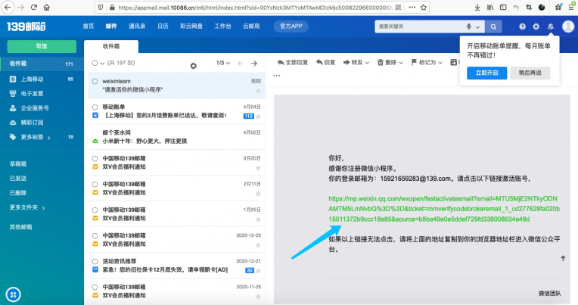
Task: Star the 移动账单 email
Action: pyautogui.click(x=259, y=117)
